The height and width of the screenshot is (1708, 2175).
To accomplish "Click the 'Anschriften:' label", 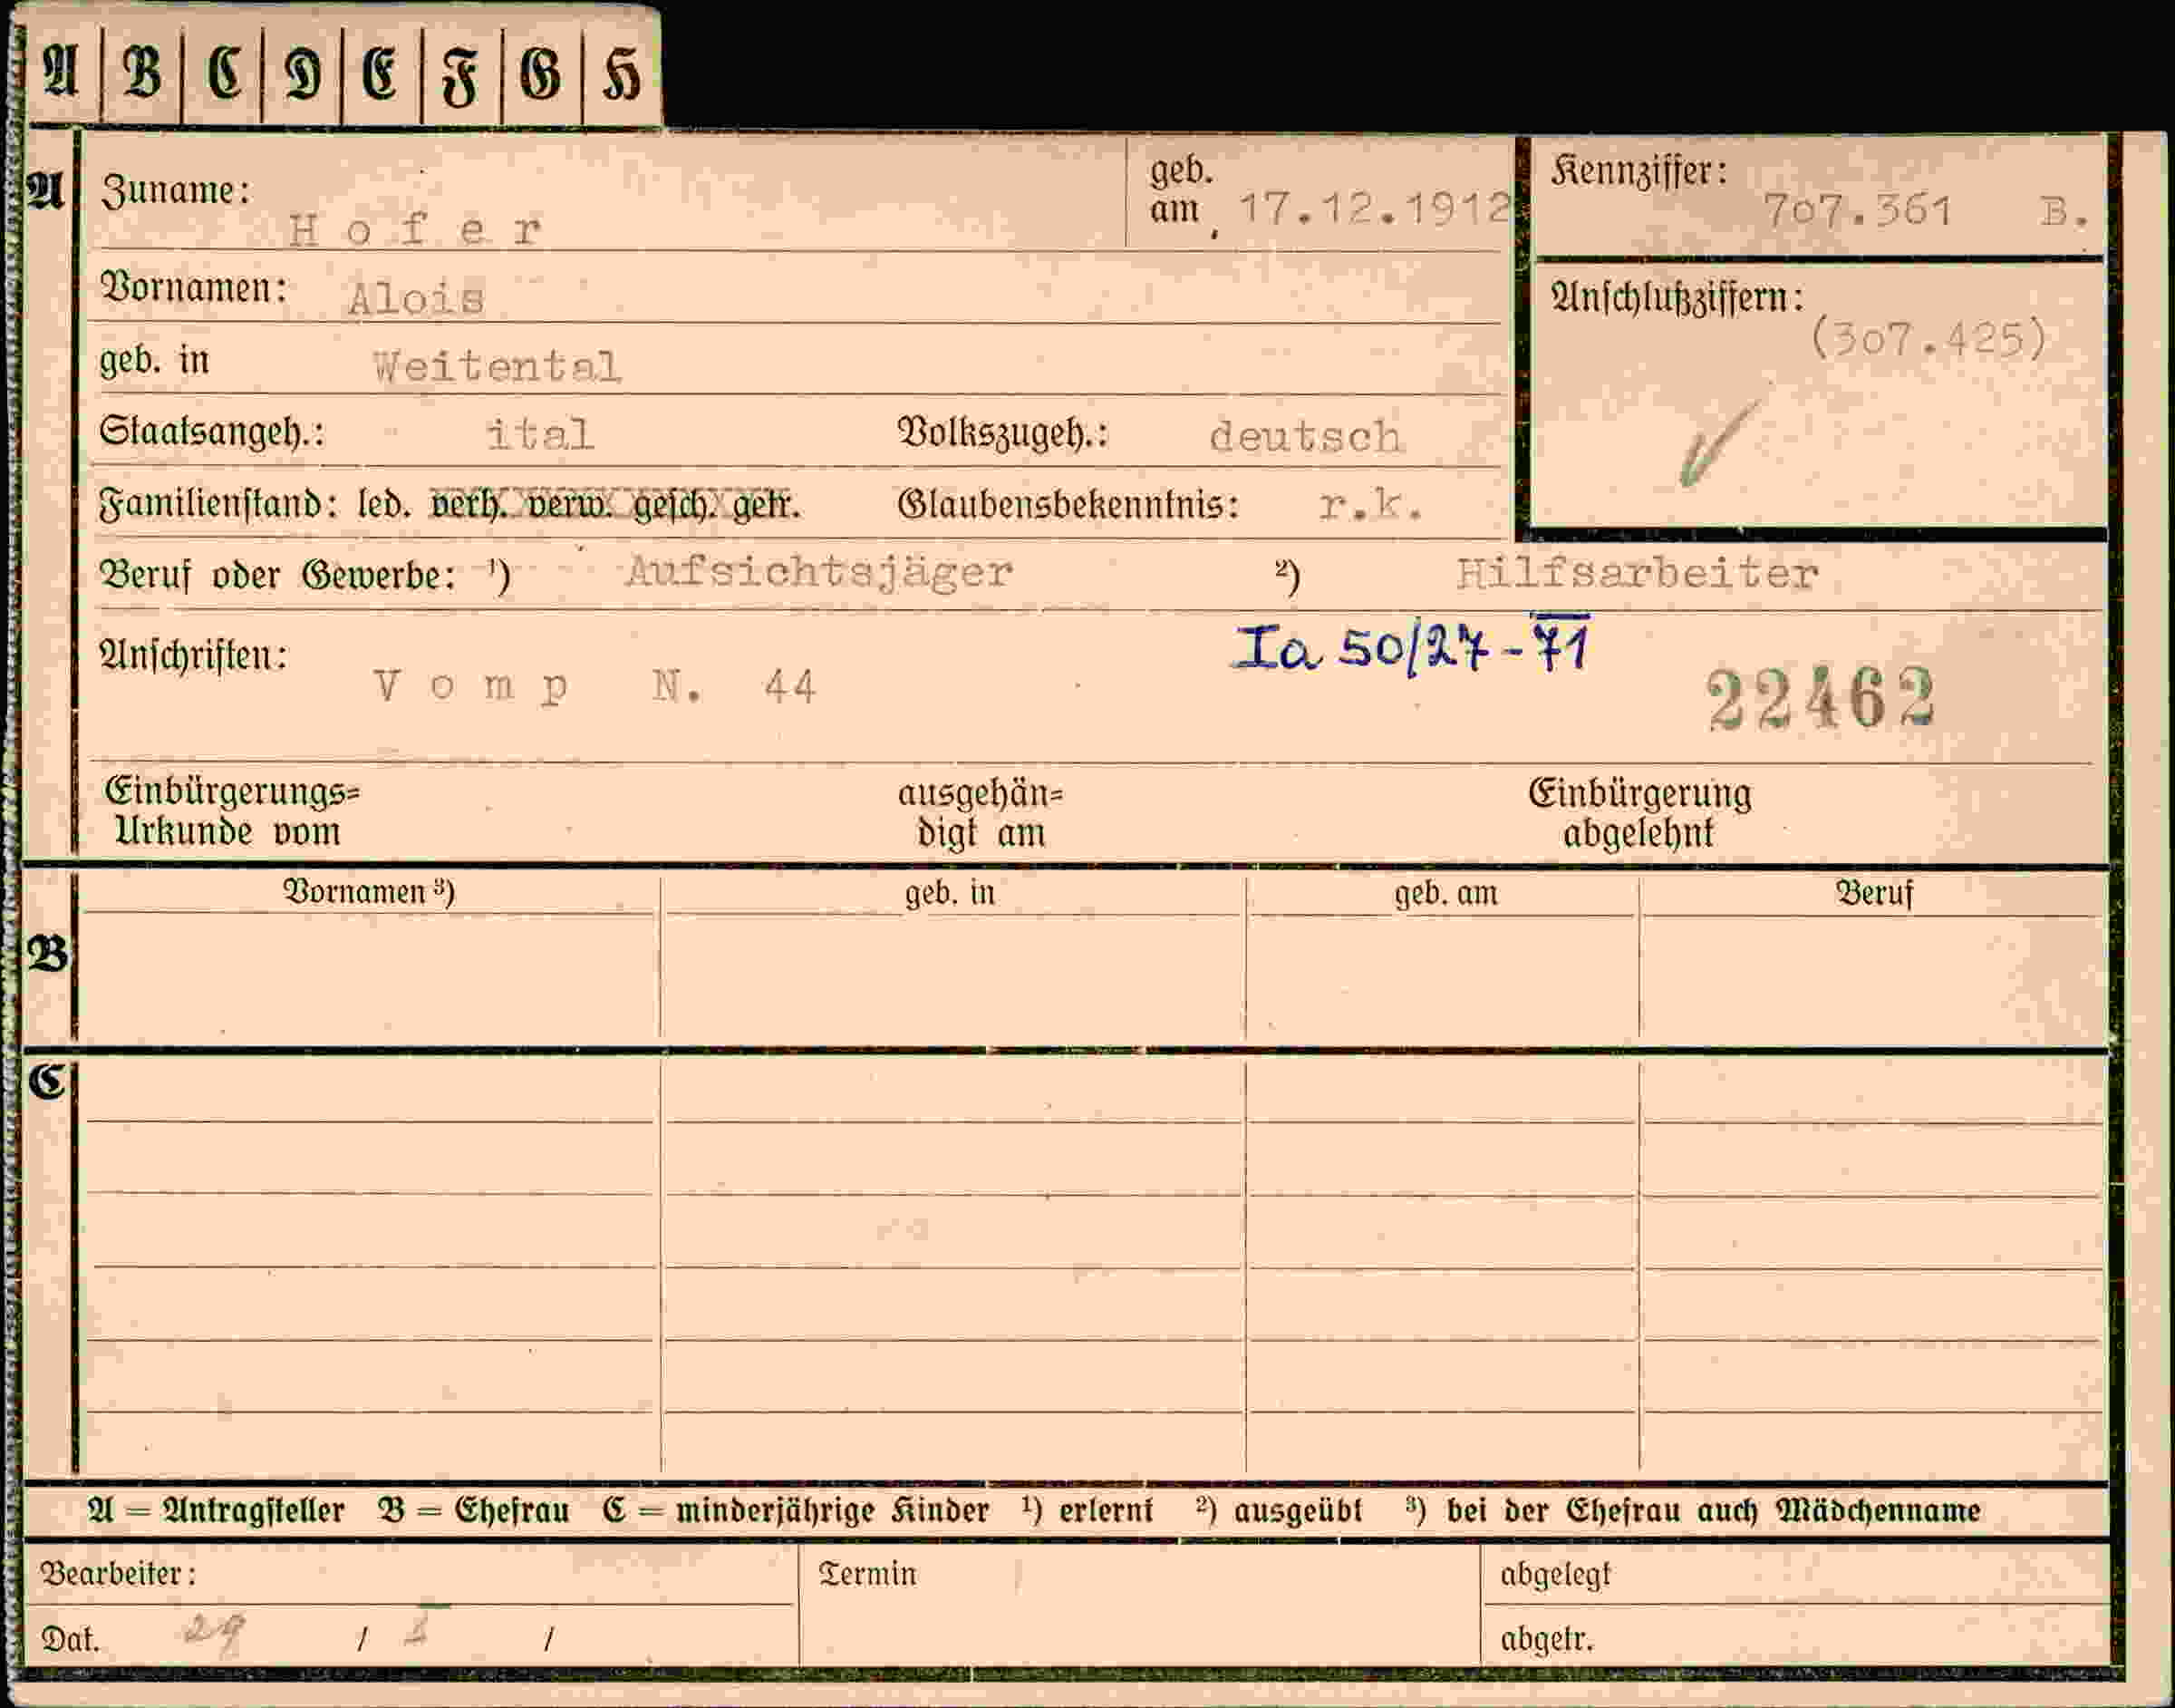I will (x=193, y=655).
